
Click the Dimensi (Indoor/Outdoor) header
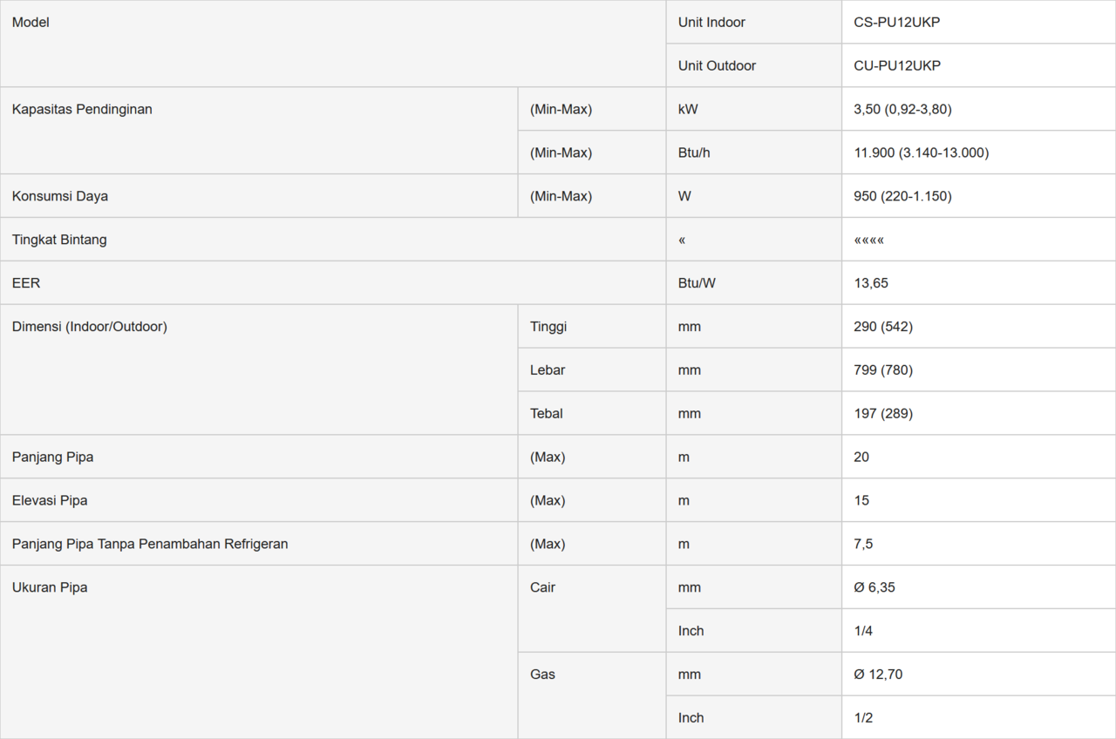point(90,328)
